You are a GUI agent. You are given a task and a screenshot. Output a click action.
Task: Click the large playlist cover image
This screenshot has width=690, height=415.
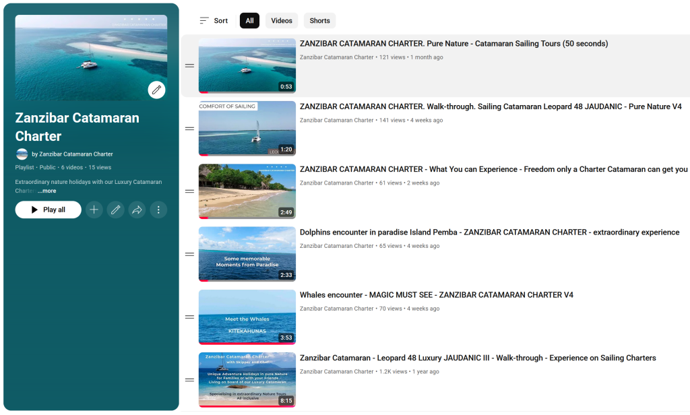91,58
